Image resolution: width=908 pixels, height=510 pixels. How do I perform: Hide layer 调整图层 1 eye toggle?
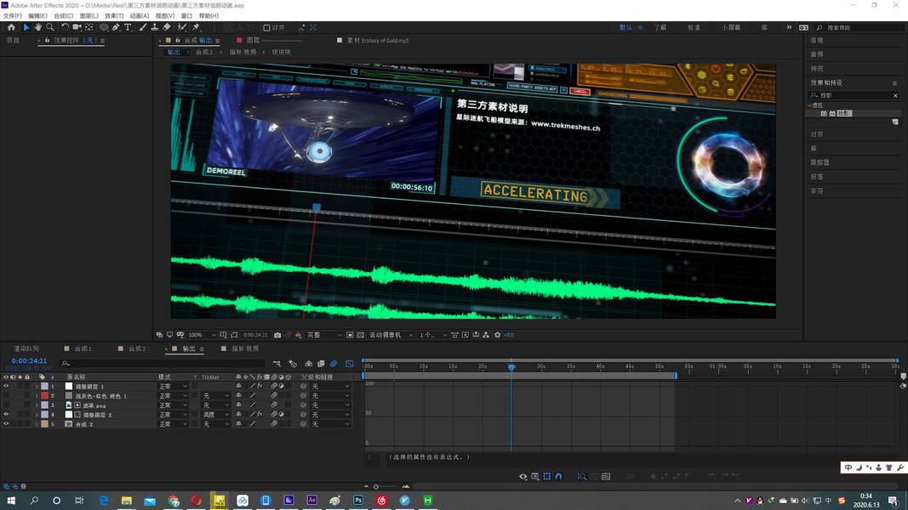(x=6, y=386)
